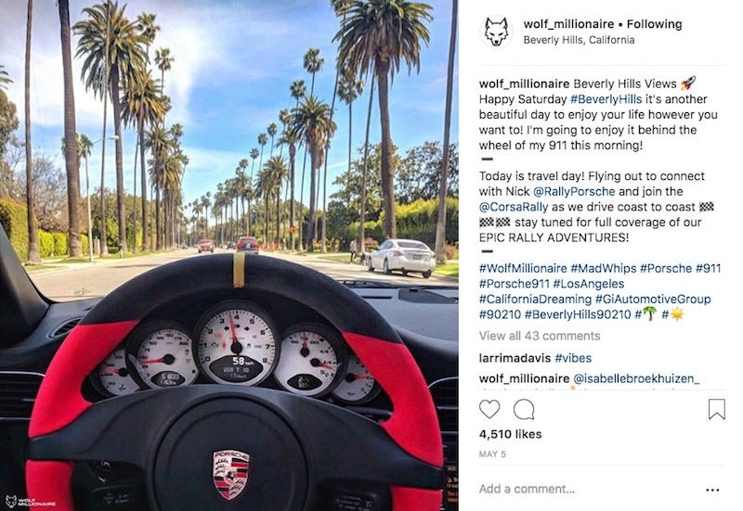Click the Porsche steering wheel photo

tap(228, 256)
